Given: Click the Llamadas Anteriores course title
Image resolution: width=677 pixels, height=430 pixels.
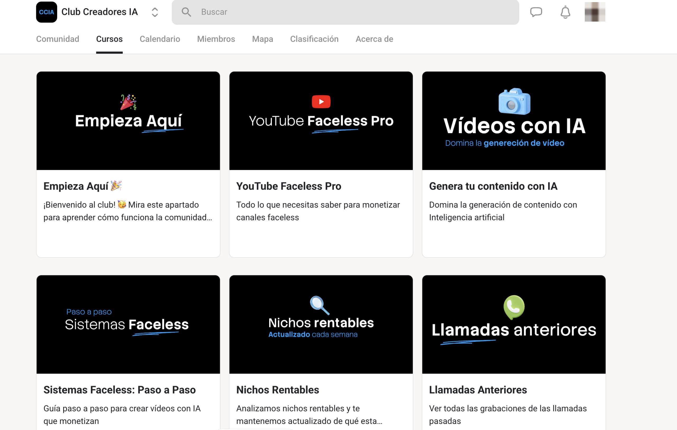Looking at the screenshot, I should click(x=478, y=390).
